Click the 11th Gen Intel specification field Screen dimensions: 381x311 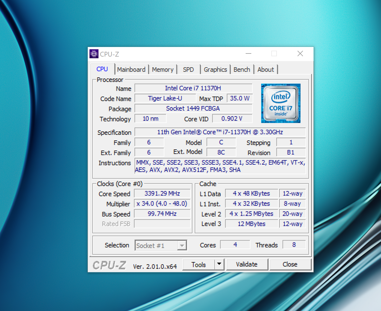coord(220,132)
